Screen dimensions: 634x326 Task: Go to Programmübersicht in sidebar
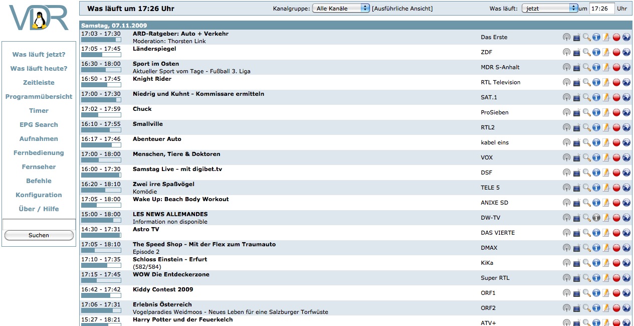(39, 96)
